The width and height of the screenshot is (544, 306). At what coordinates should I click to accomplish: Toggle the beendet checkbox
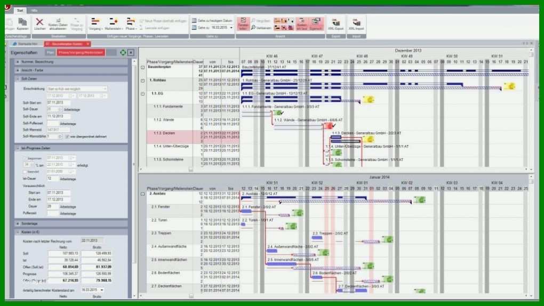coord(25,172)
